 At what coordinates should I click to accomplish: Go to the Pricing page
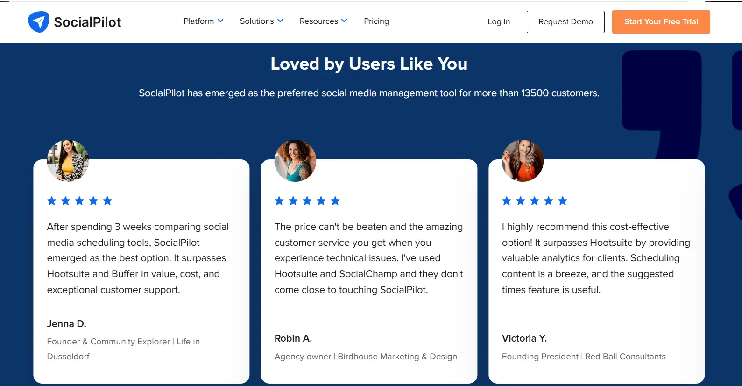376,21
